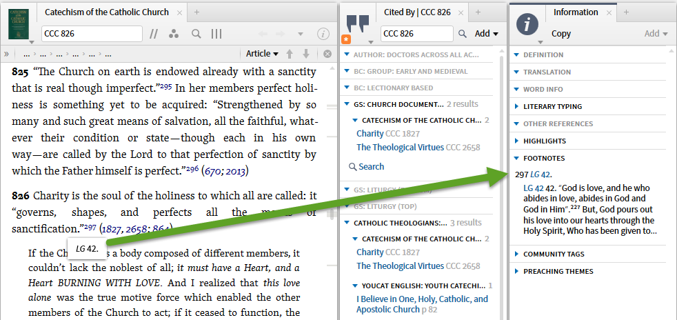Toggle parallel resources icon in Catechism toolbar
Image resolution: width=677 pixels, height=320 pixels.
[154, 34]
